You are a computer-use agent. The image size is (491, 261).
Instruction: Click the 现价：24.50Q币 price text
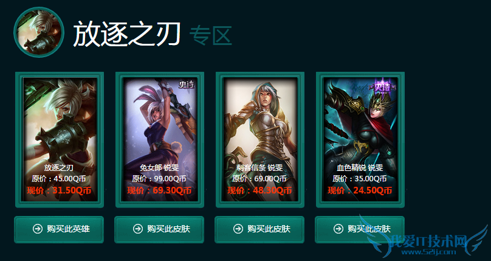360,190
